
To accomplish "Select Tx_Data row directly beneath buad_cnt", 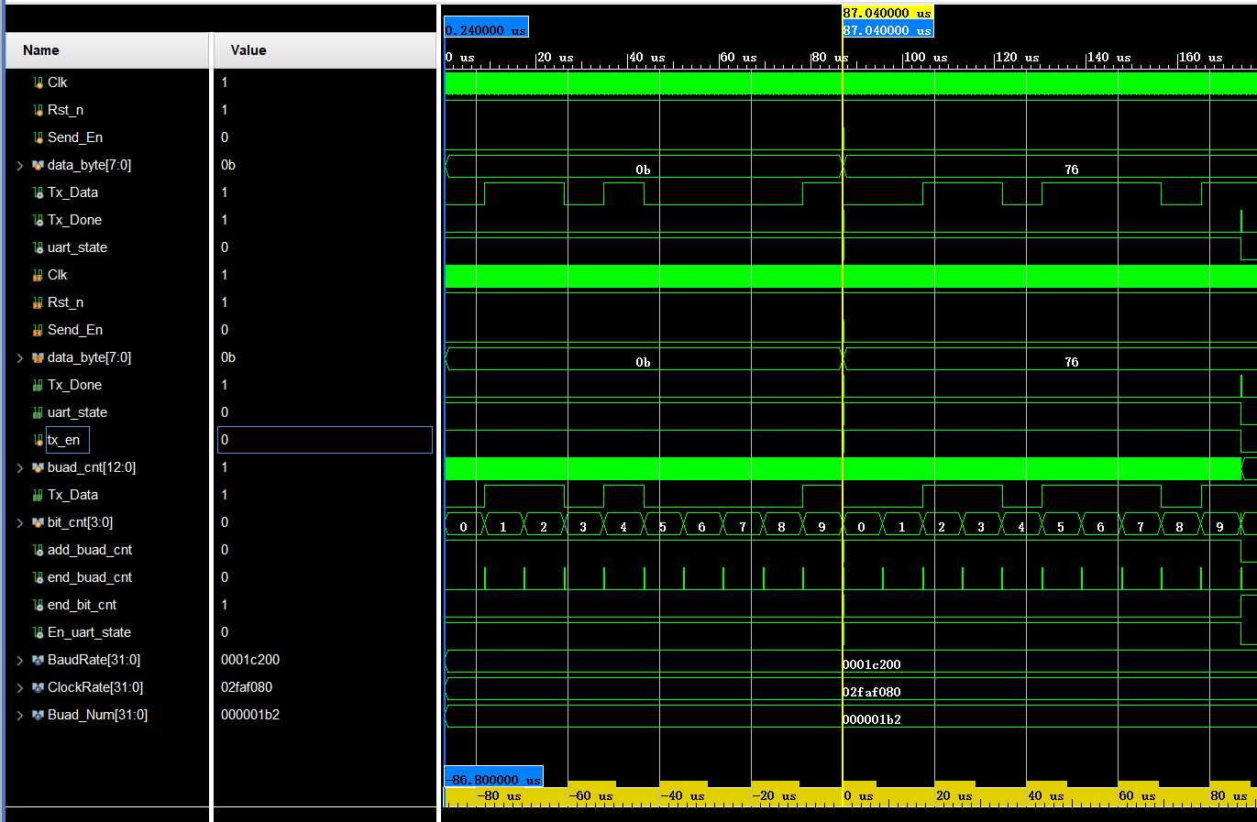I will [x=73, y=495].
